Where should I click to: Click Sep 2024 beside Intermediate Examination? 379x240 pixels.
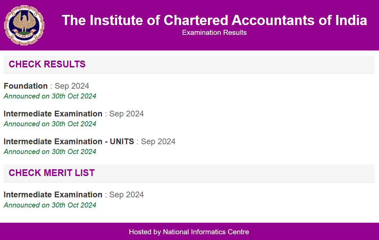click(127, 114)
